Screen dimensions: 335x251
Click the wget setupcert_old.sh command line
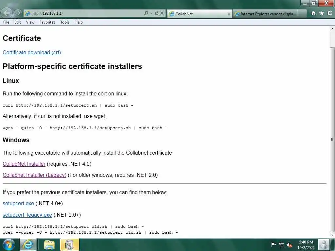tap(90, 232)
